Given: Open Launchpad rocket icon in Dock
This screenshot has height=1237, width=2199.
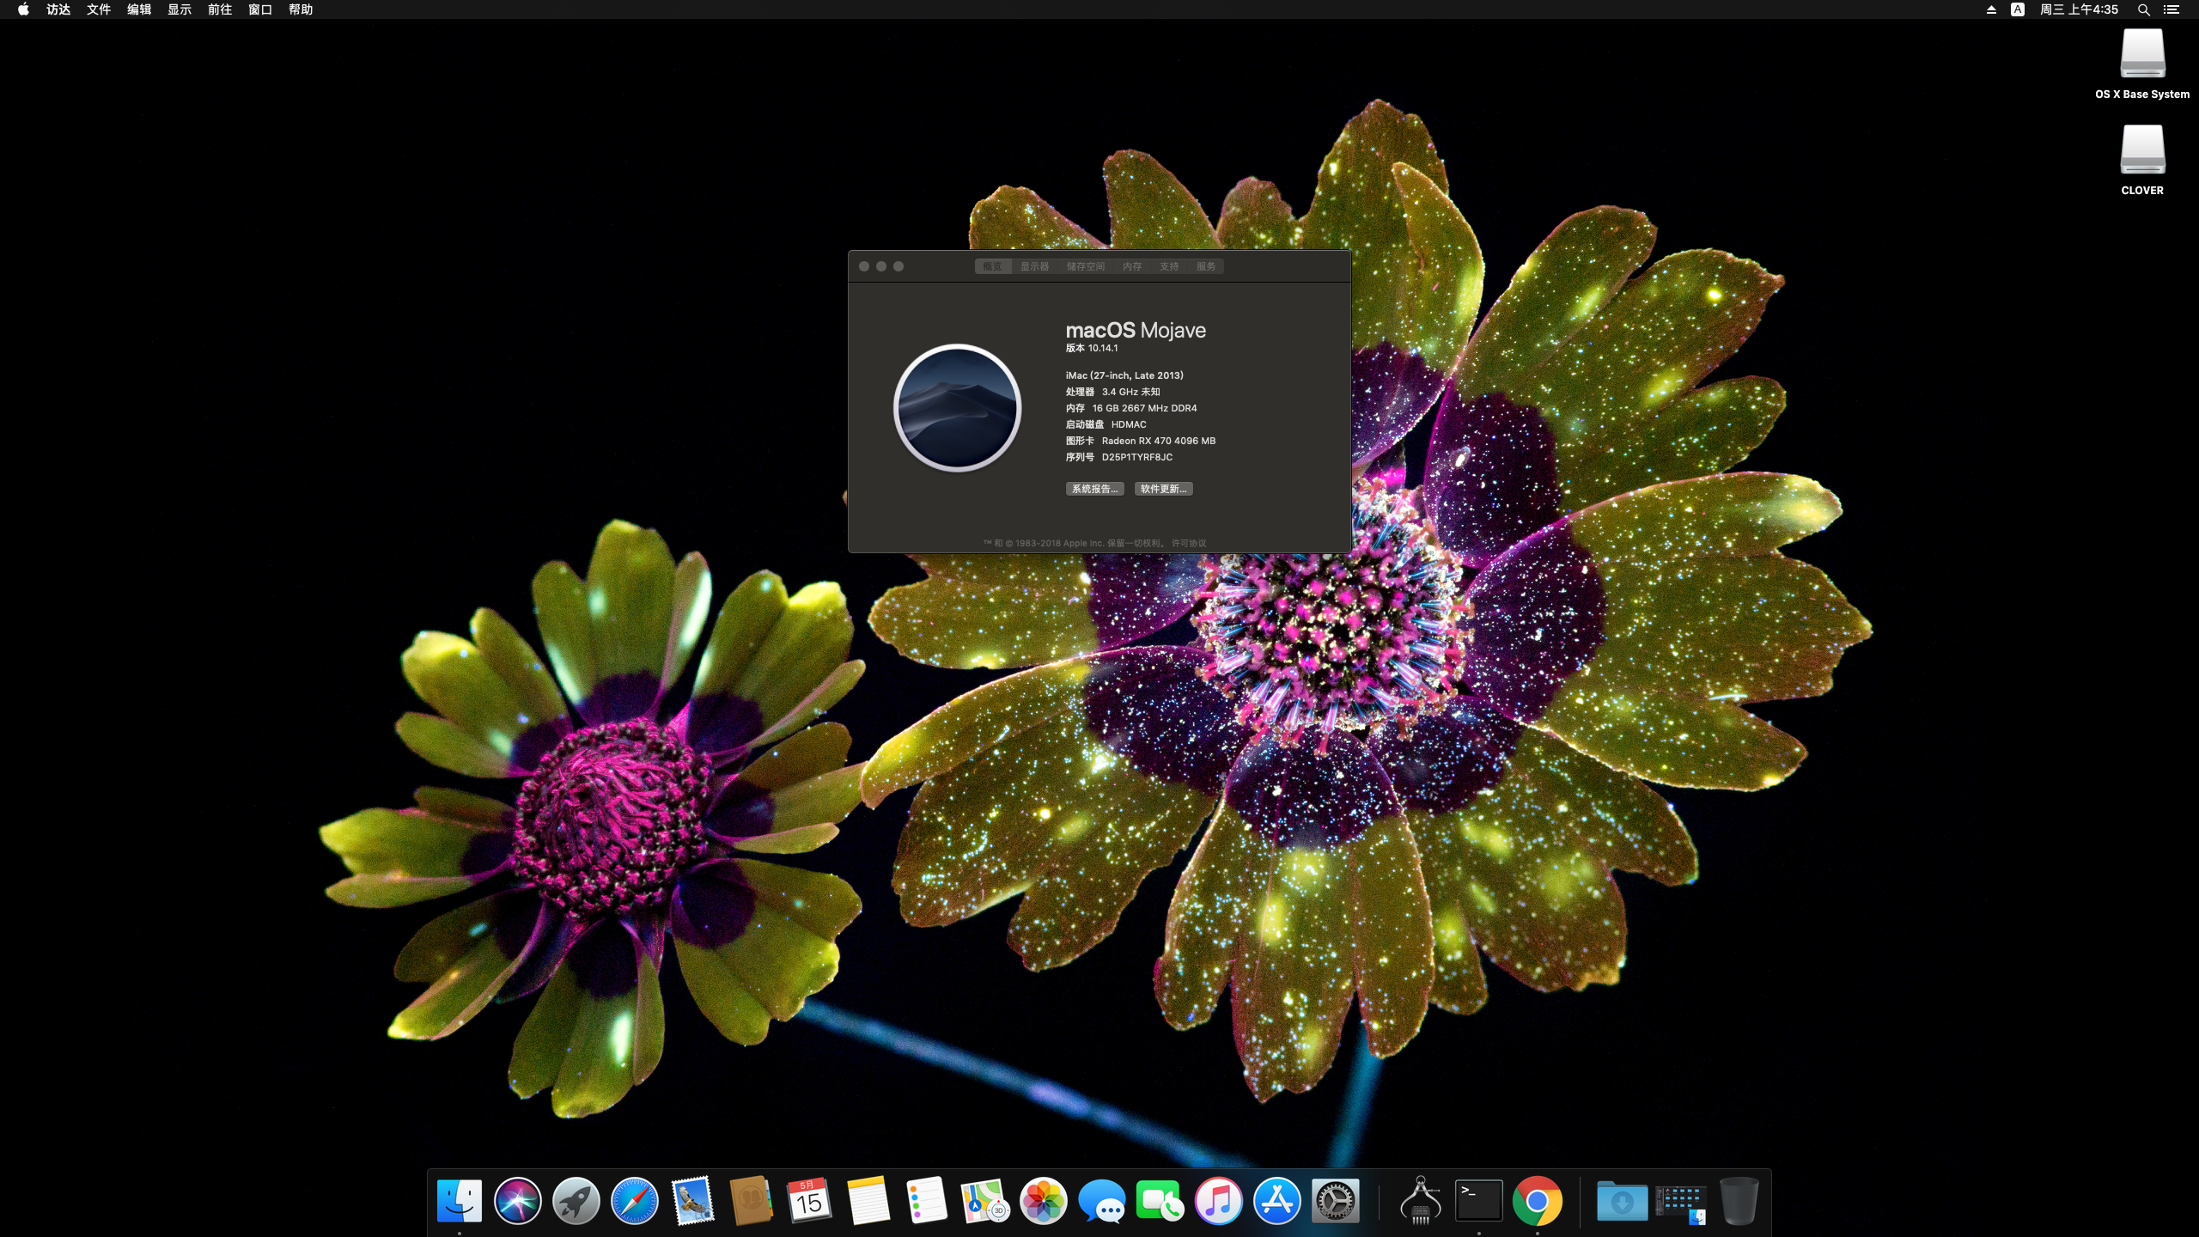Looking at the screenshot, I should pos(576,1200).
